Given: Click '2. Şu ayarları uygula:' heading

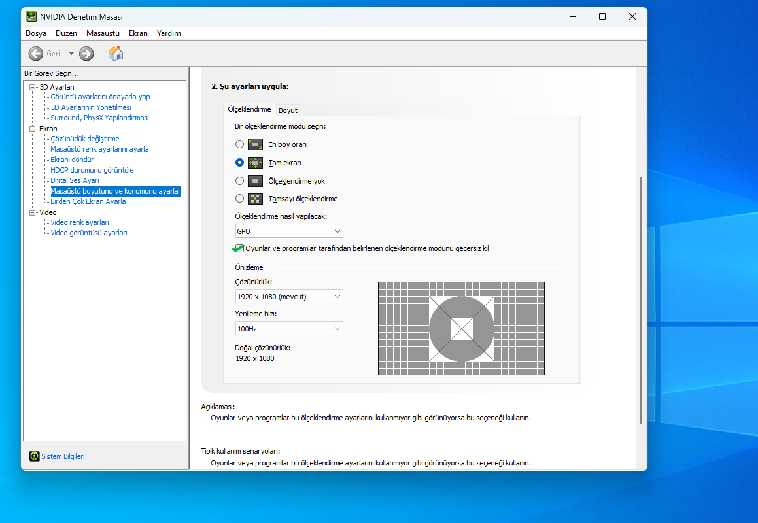Looking at the screenshot, I should 250,86.
